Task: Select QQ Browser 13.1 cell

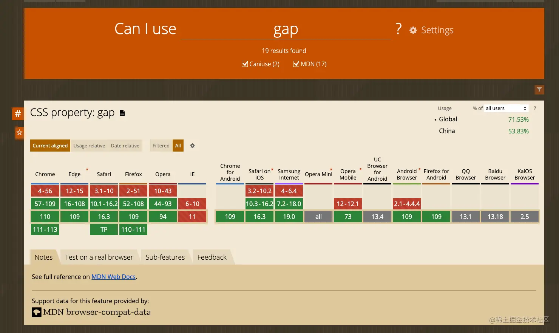Action: tap(466, 217)
